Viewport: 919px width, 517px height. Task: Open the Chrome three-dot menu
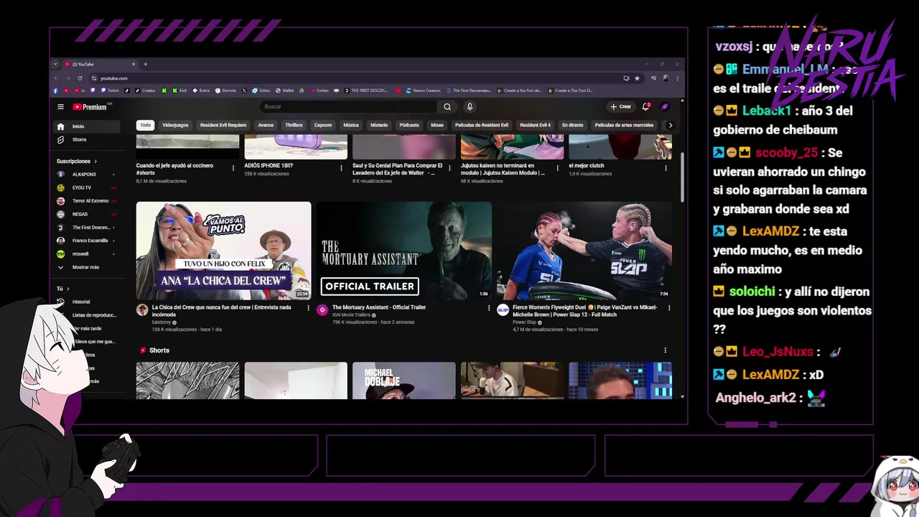[x=678, y=78]
